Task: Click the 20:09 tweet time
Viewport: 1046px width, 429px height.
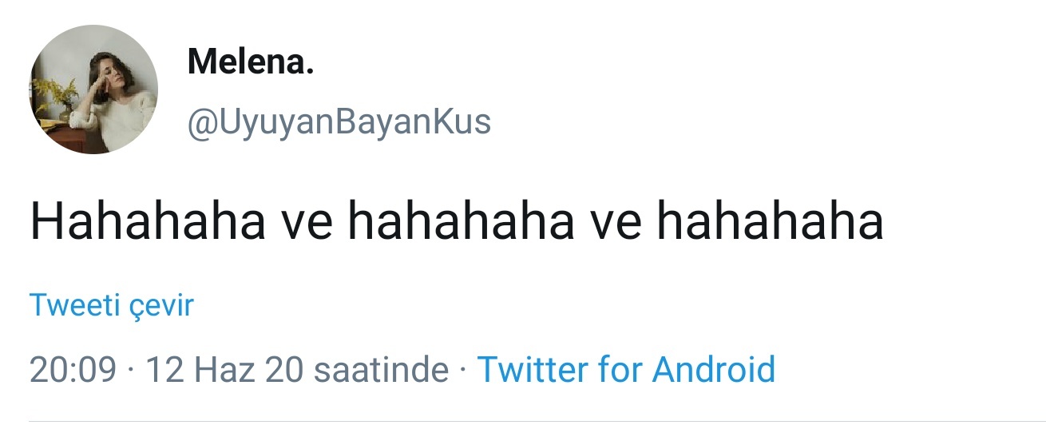Action: pos(73,370)
